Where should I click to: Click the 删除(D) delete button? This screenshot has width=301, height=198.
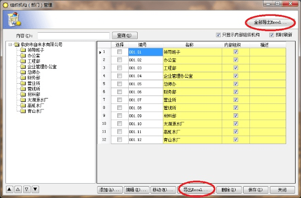point(229,190)
